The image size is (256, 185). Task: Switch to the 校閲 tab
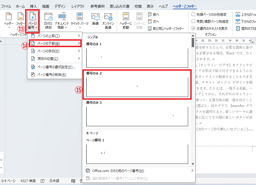click(138, 7)
